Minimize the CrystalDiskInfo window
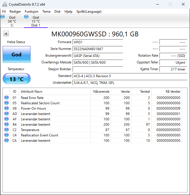The height and width of the screenshot is (195, 190). click(158, 4)
